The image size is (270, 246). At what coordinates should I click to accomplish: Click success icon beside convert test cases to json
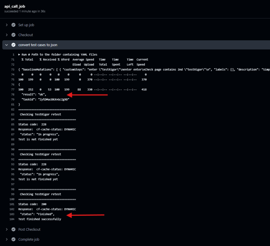[13, 45]
